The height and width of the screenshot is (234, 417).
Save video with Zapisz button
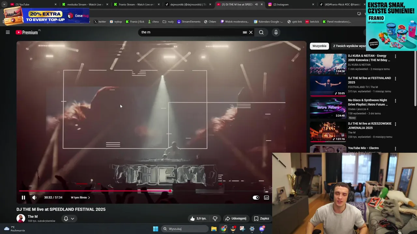(262, 218)
